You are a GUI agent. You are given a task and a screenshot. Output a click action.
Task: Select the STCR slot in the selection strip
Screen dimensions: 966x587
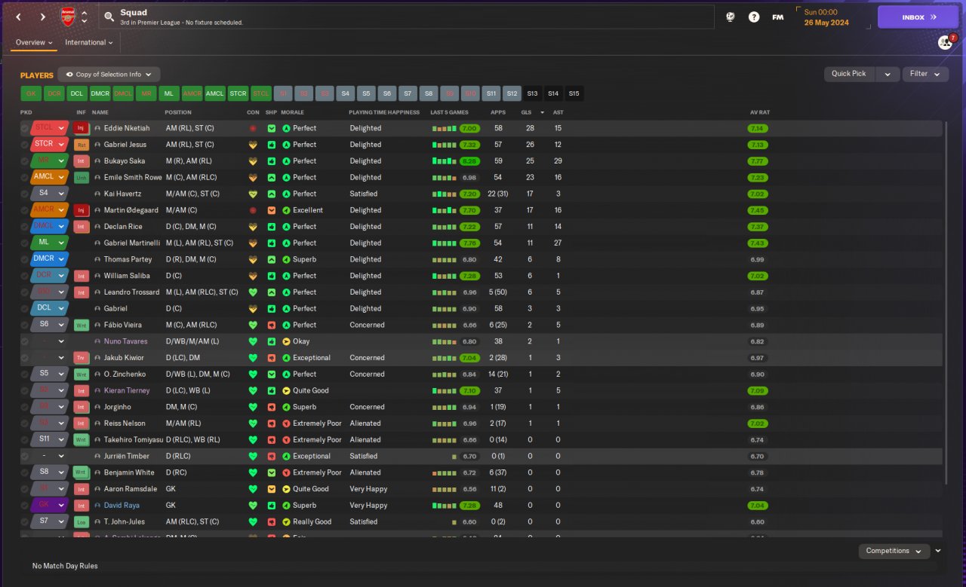[x=238, y=93]
